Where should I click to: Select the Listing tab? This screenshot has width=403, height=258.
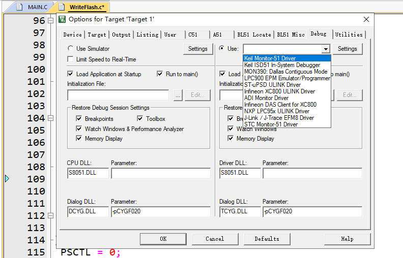pos(147,35)
